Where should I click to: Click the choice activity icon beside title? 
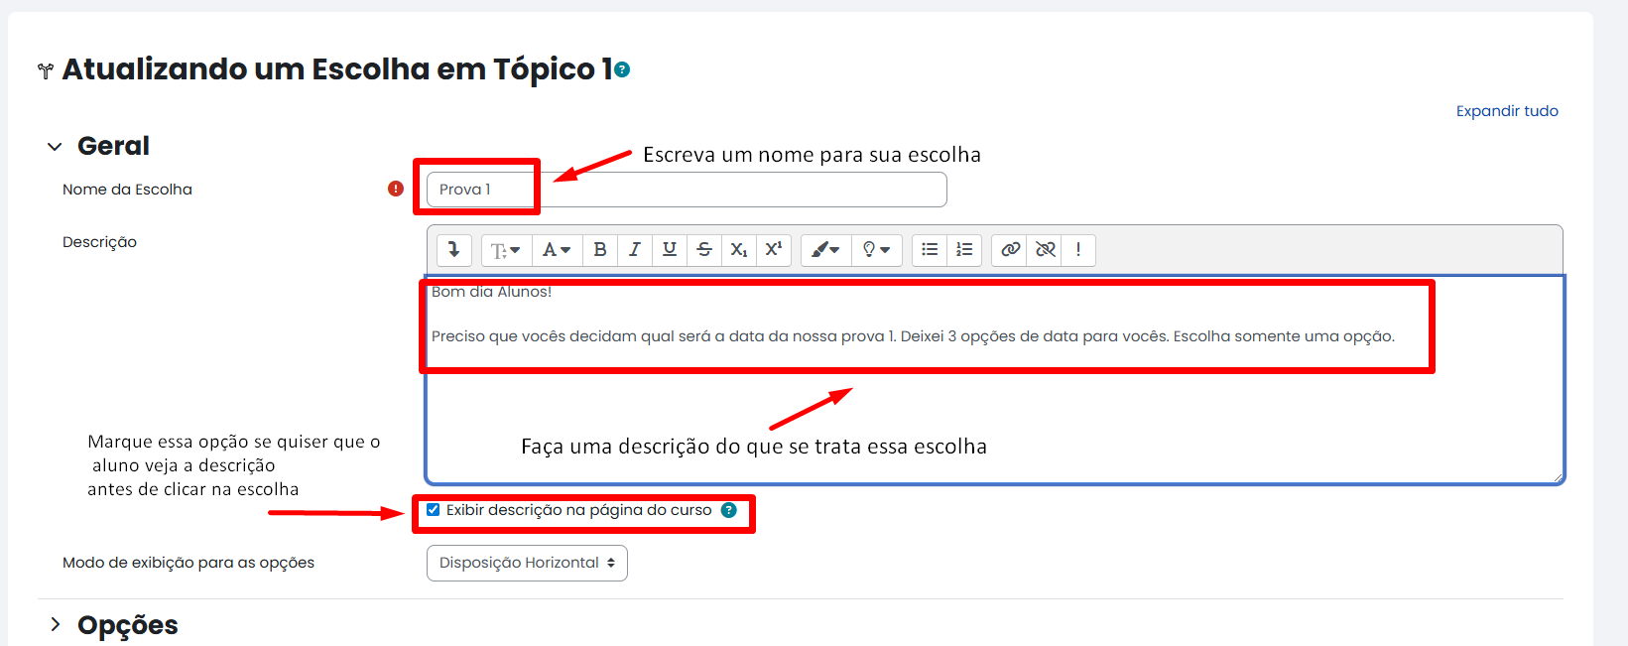click(x=46, y=71)
